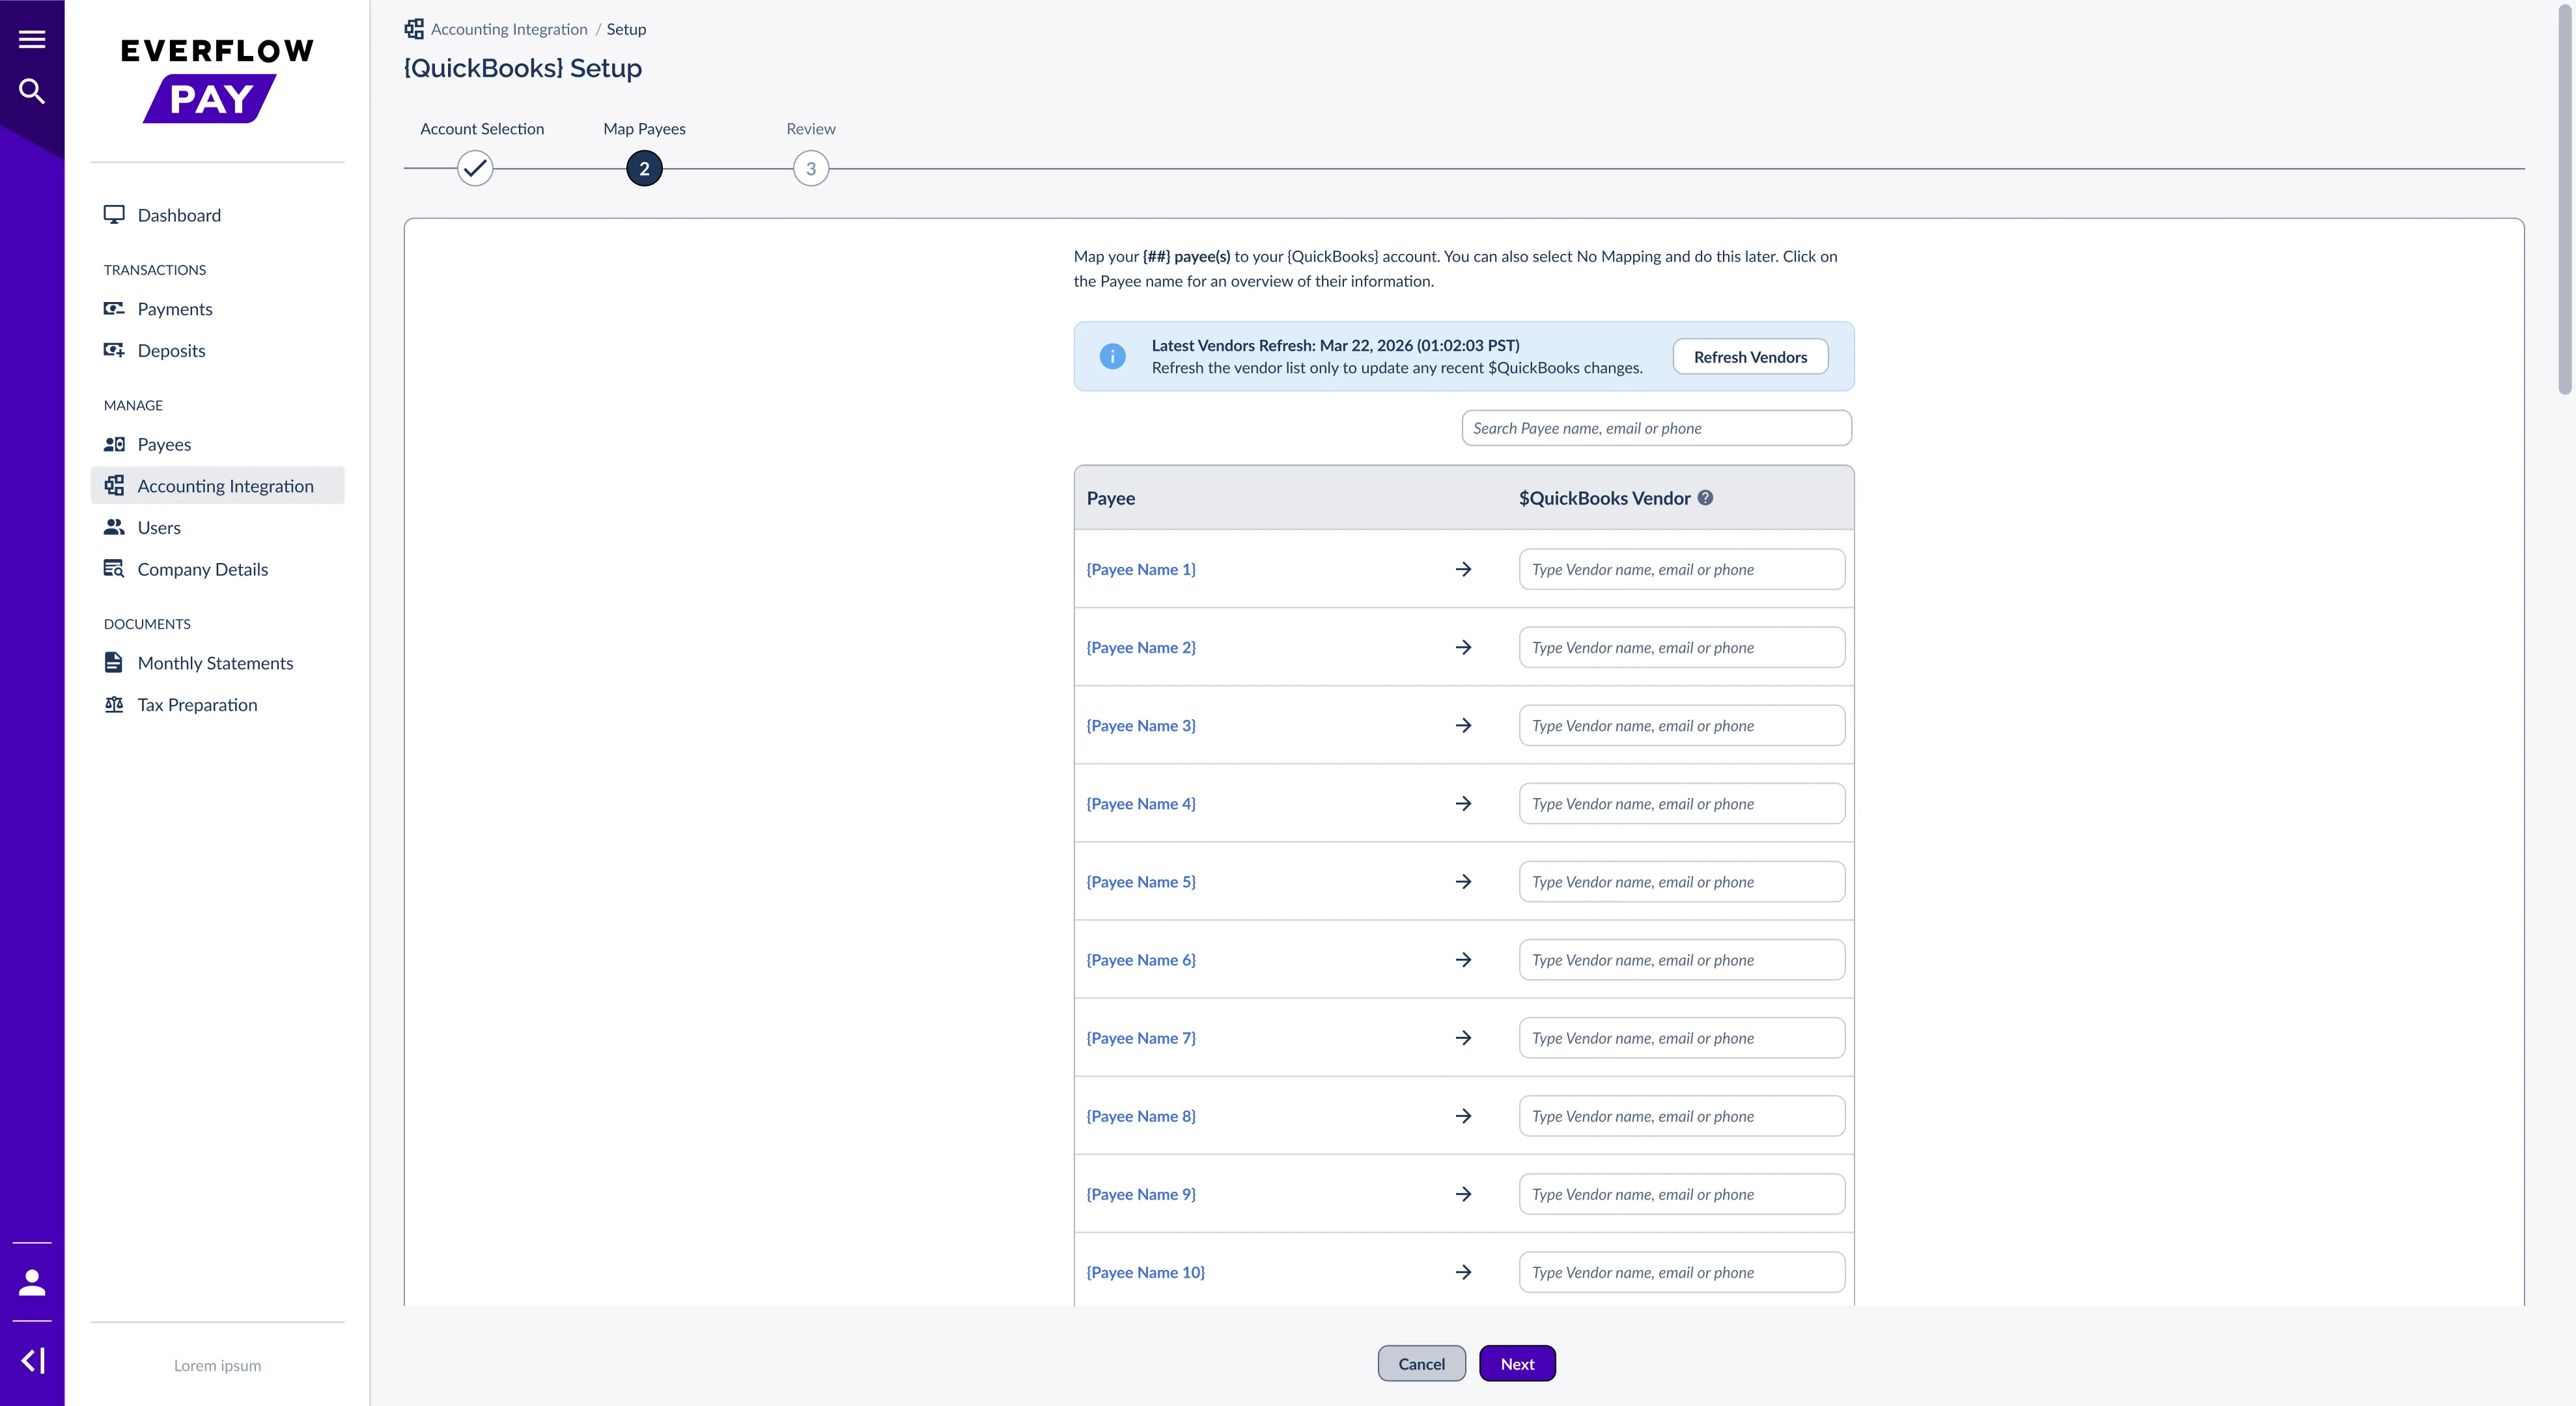This screenshot has height=1406, width=2576.
Task: Click the blue info icon in banner
Action: 1112,356
